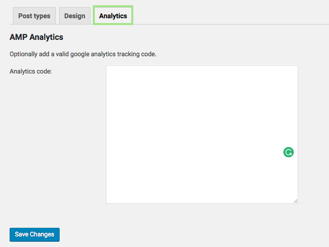This screenshot has width=329, height=247.
Task: Click the highlighted Analytics tab label
Action: [113, 16]
